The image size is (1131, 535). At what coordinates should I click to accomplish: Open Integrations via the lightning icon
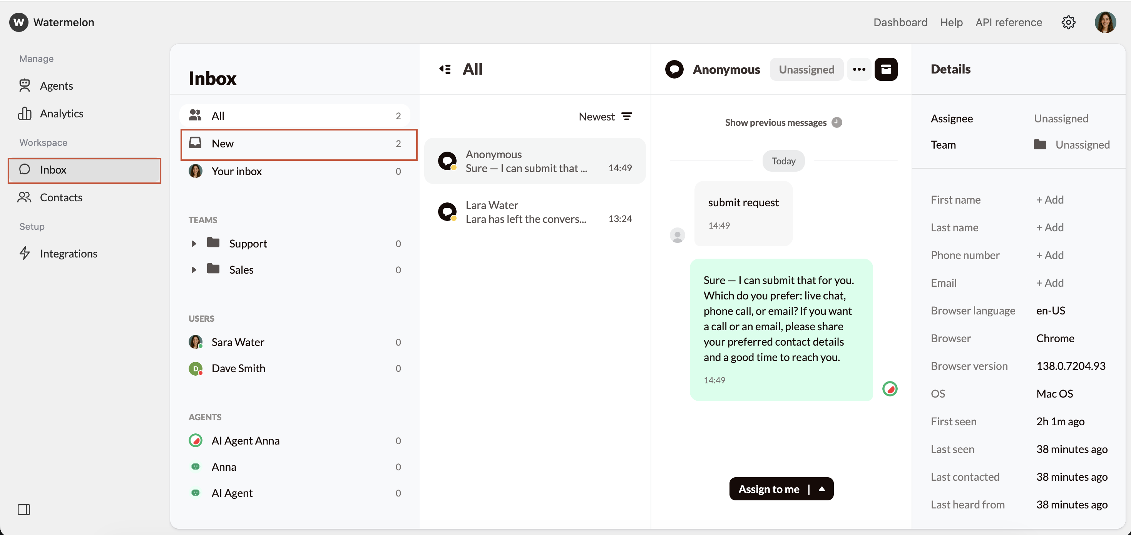pyautogui.click(x=69, y=253)
